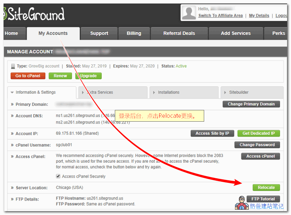Click the Renew button

pos(60,76)
